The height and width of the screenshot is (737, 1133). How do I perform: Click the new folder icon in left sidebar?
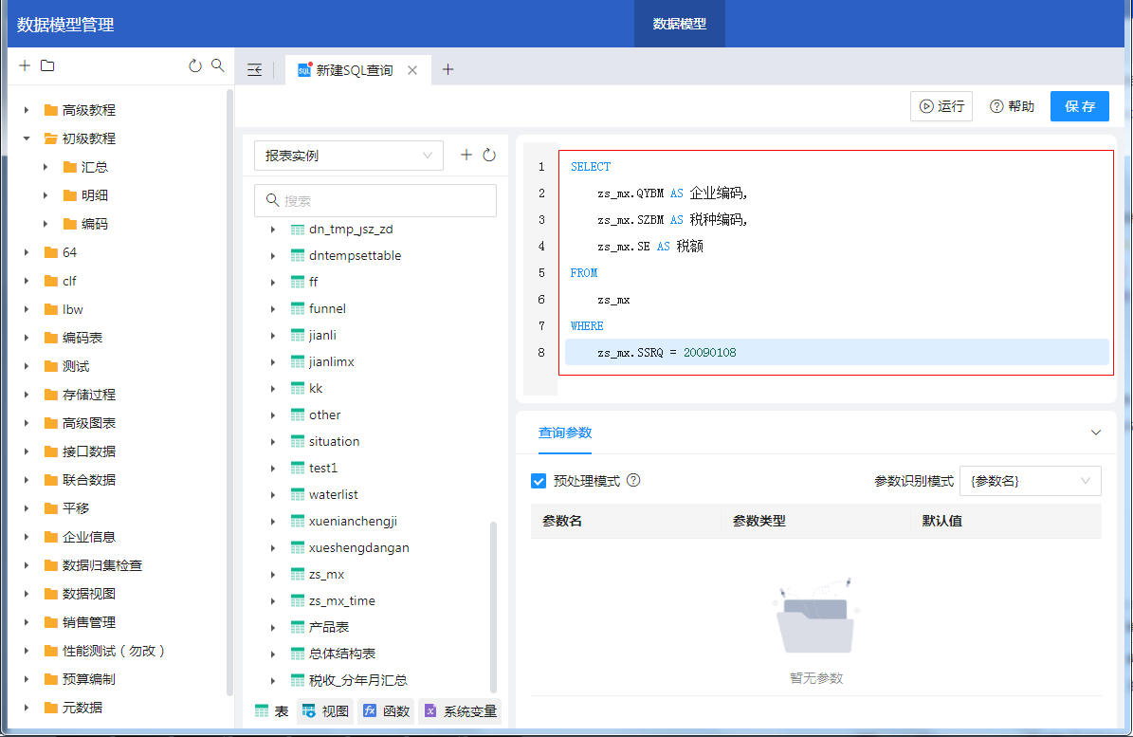click(47, 66)
